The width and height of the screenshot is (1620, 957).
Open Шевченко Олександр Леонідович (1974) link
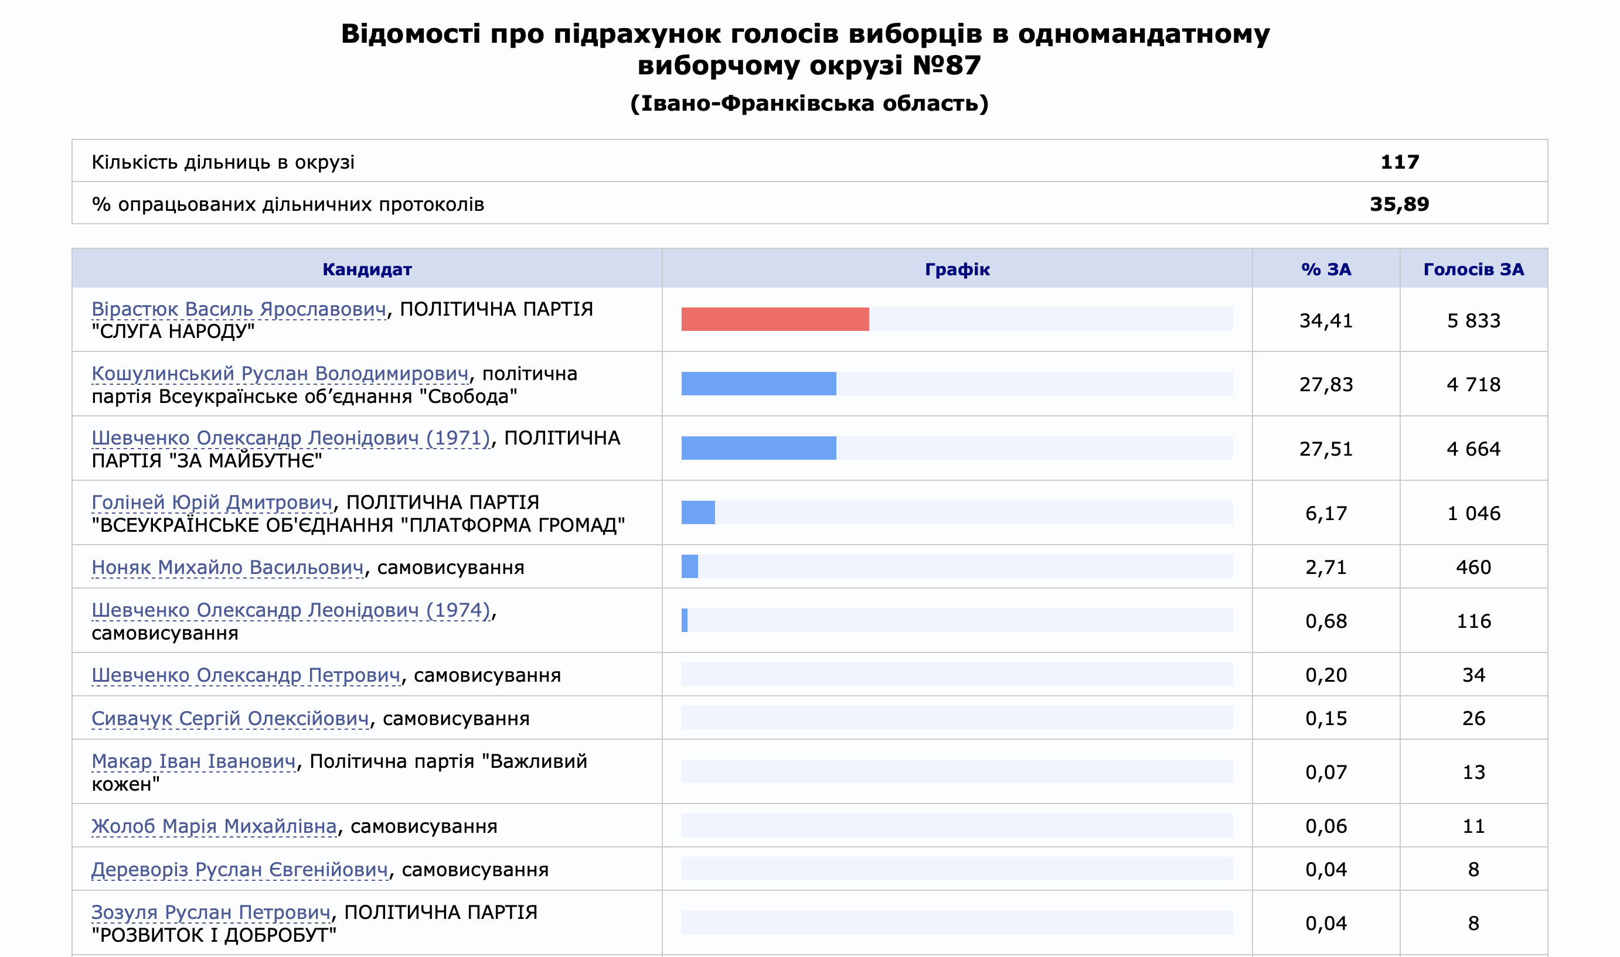[291, 610]
